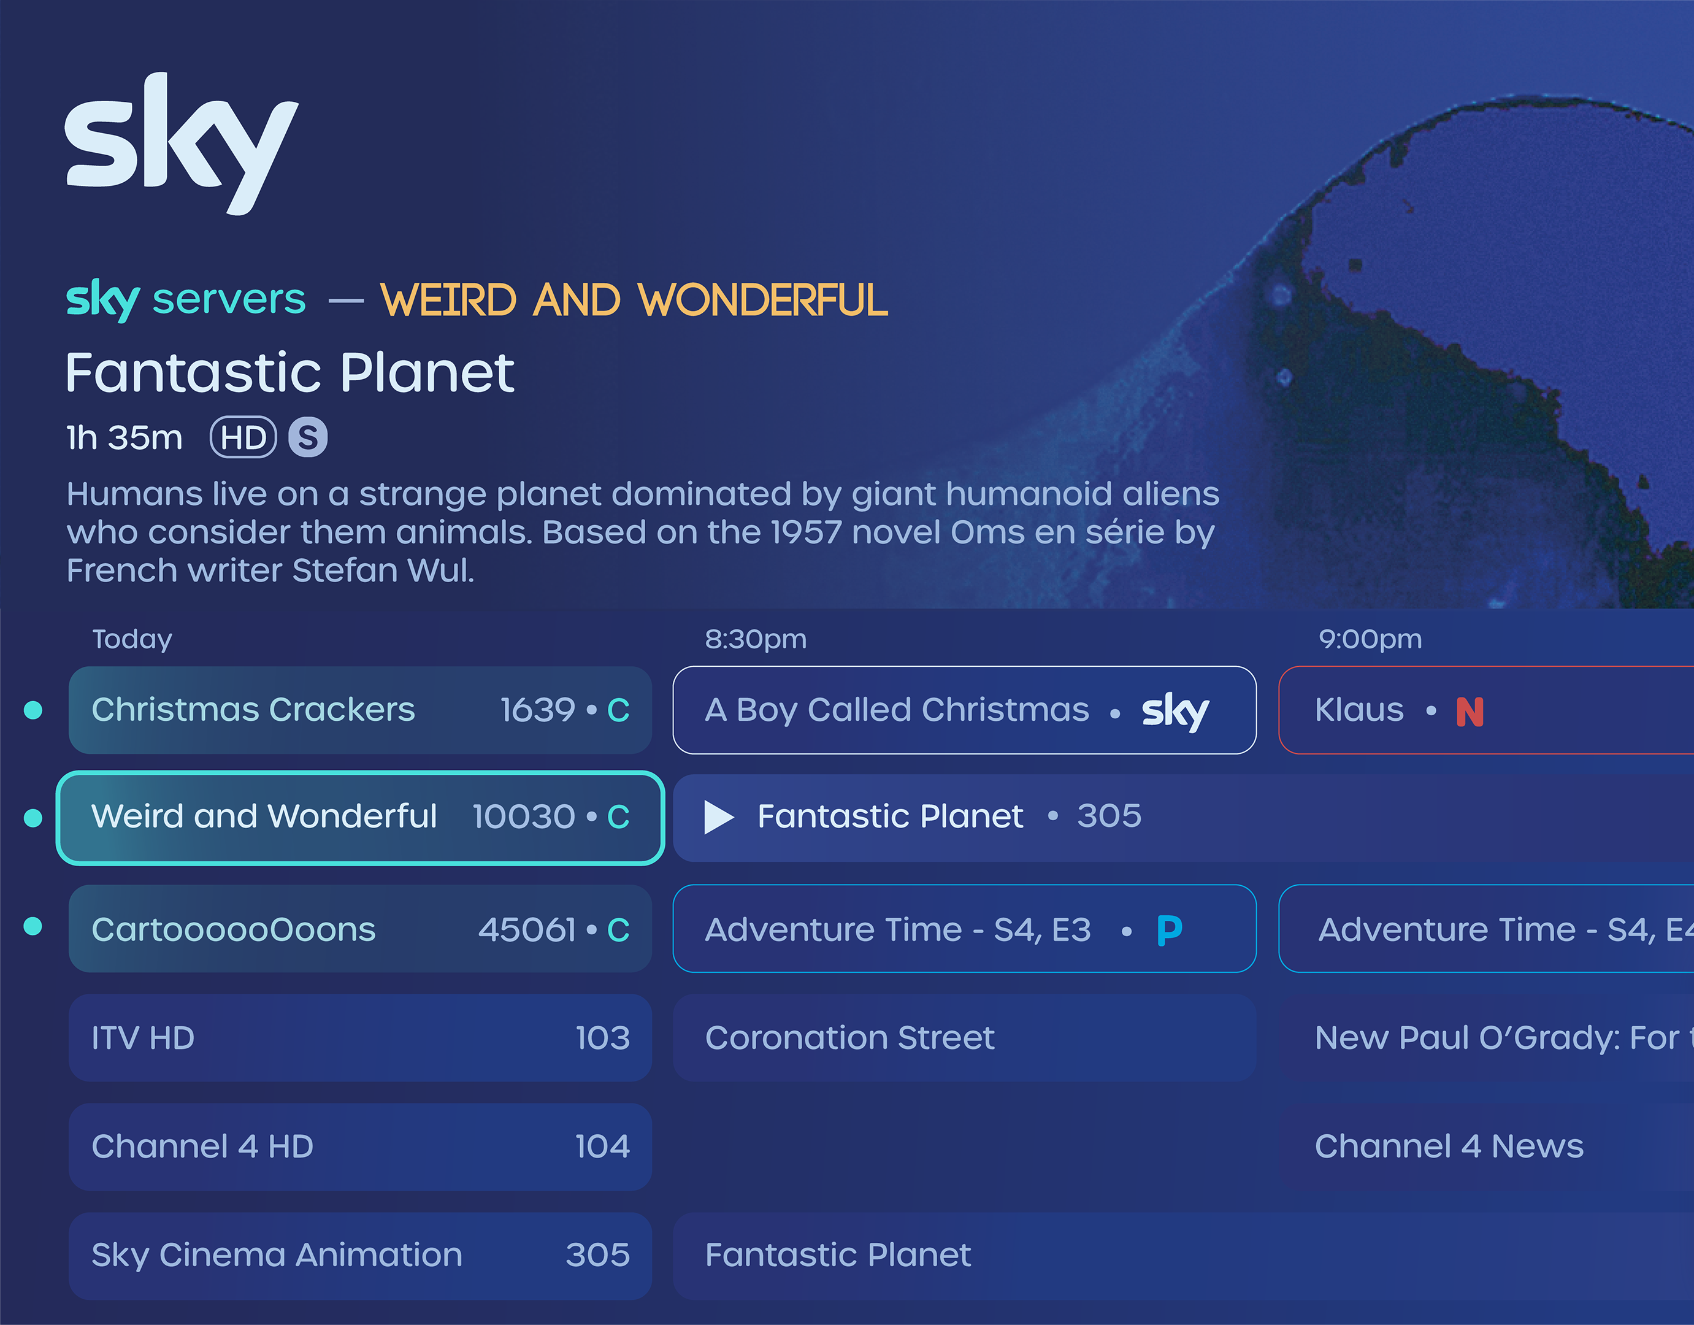The width and height of the screenshot is (1694, 1325).
Task: Click the 9:00pm time header
Action: (x=1370, y=639)
